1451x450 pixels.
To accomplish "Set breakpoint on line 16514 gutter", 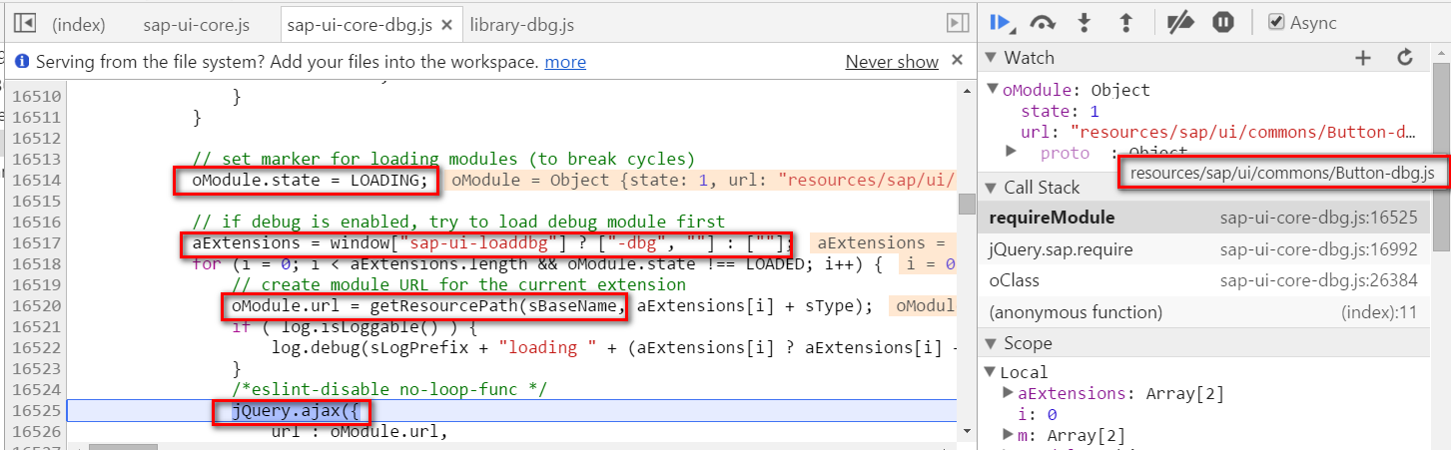I will pyautogui.click(x=37, y=181).
